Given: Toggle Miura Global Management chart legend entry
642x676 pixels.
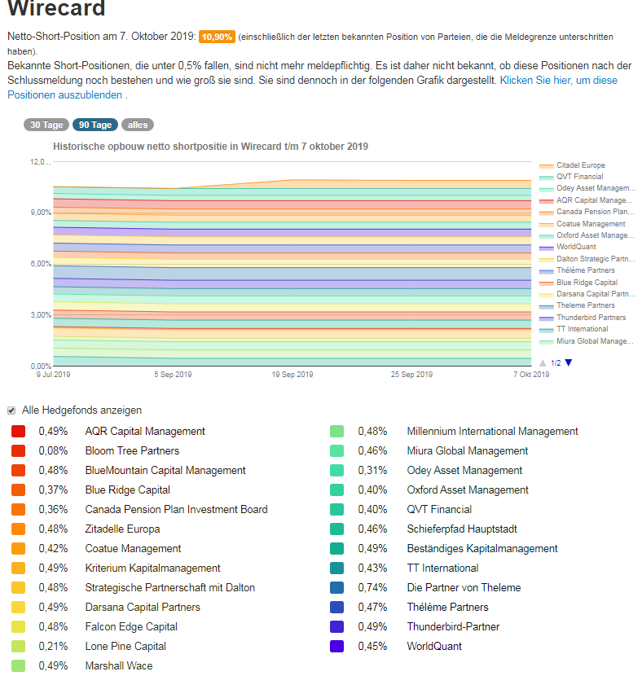Looking at the screenshot, I should coord(587,341).
